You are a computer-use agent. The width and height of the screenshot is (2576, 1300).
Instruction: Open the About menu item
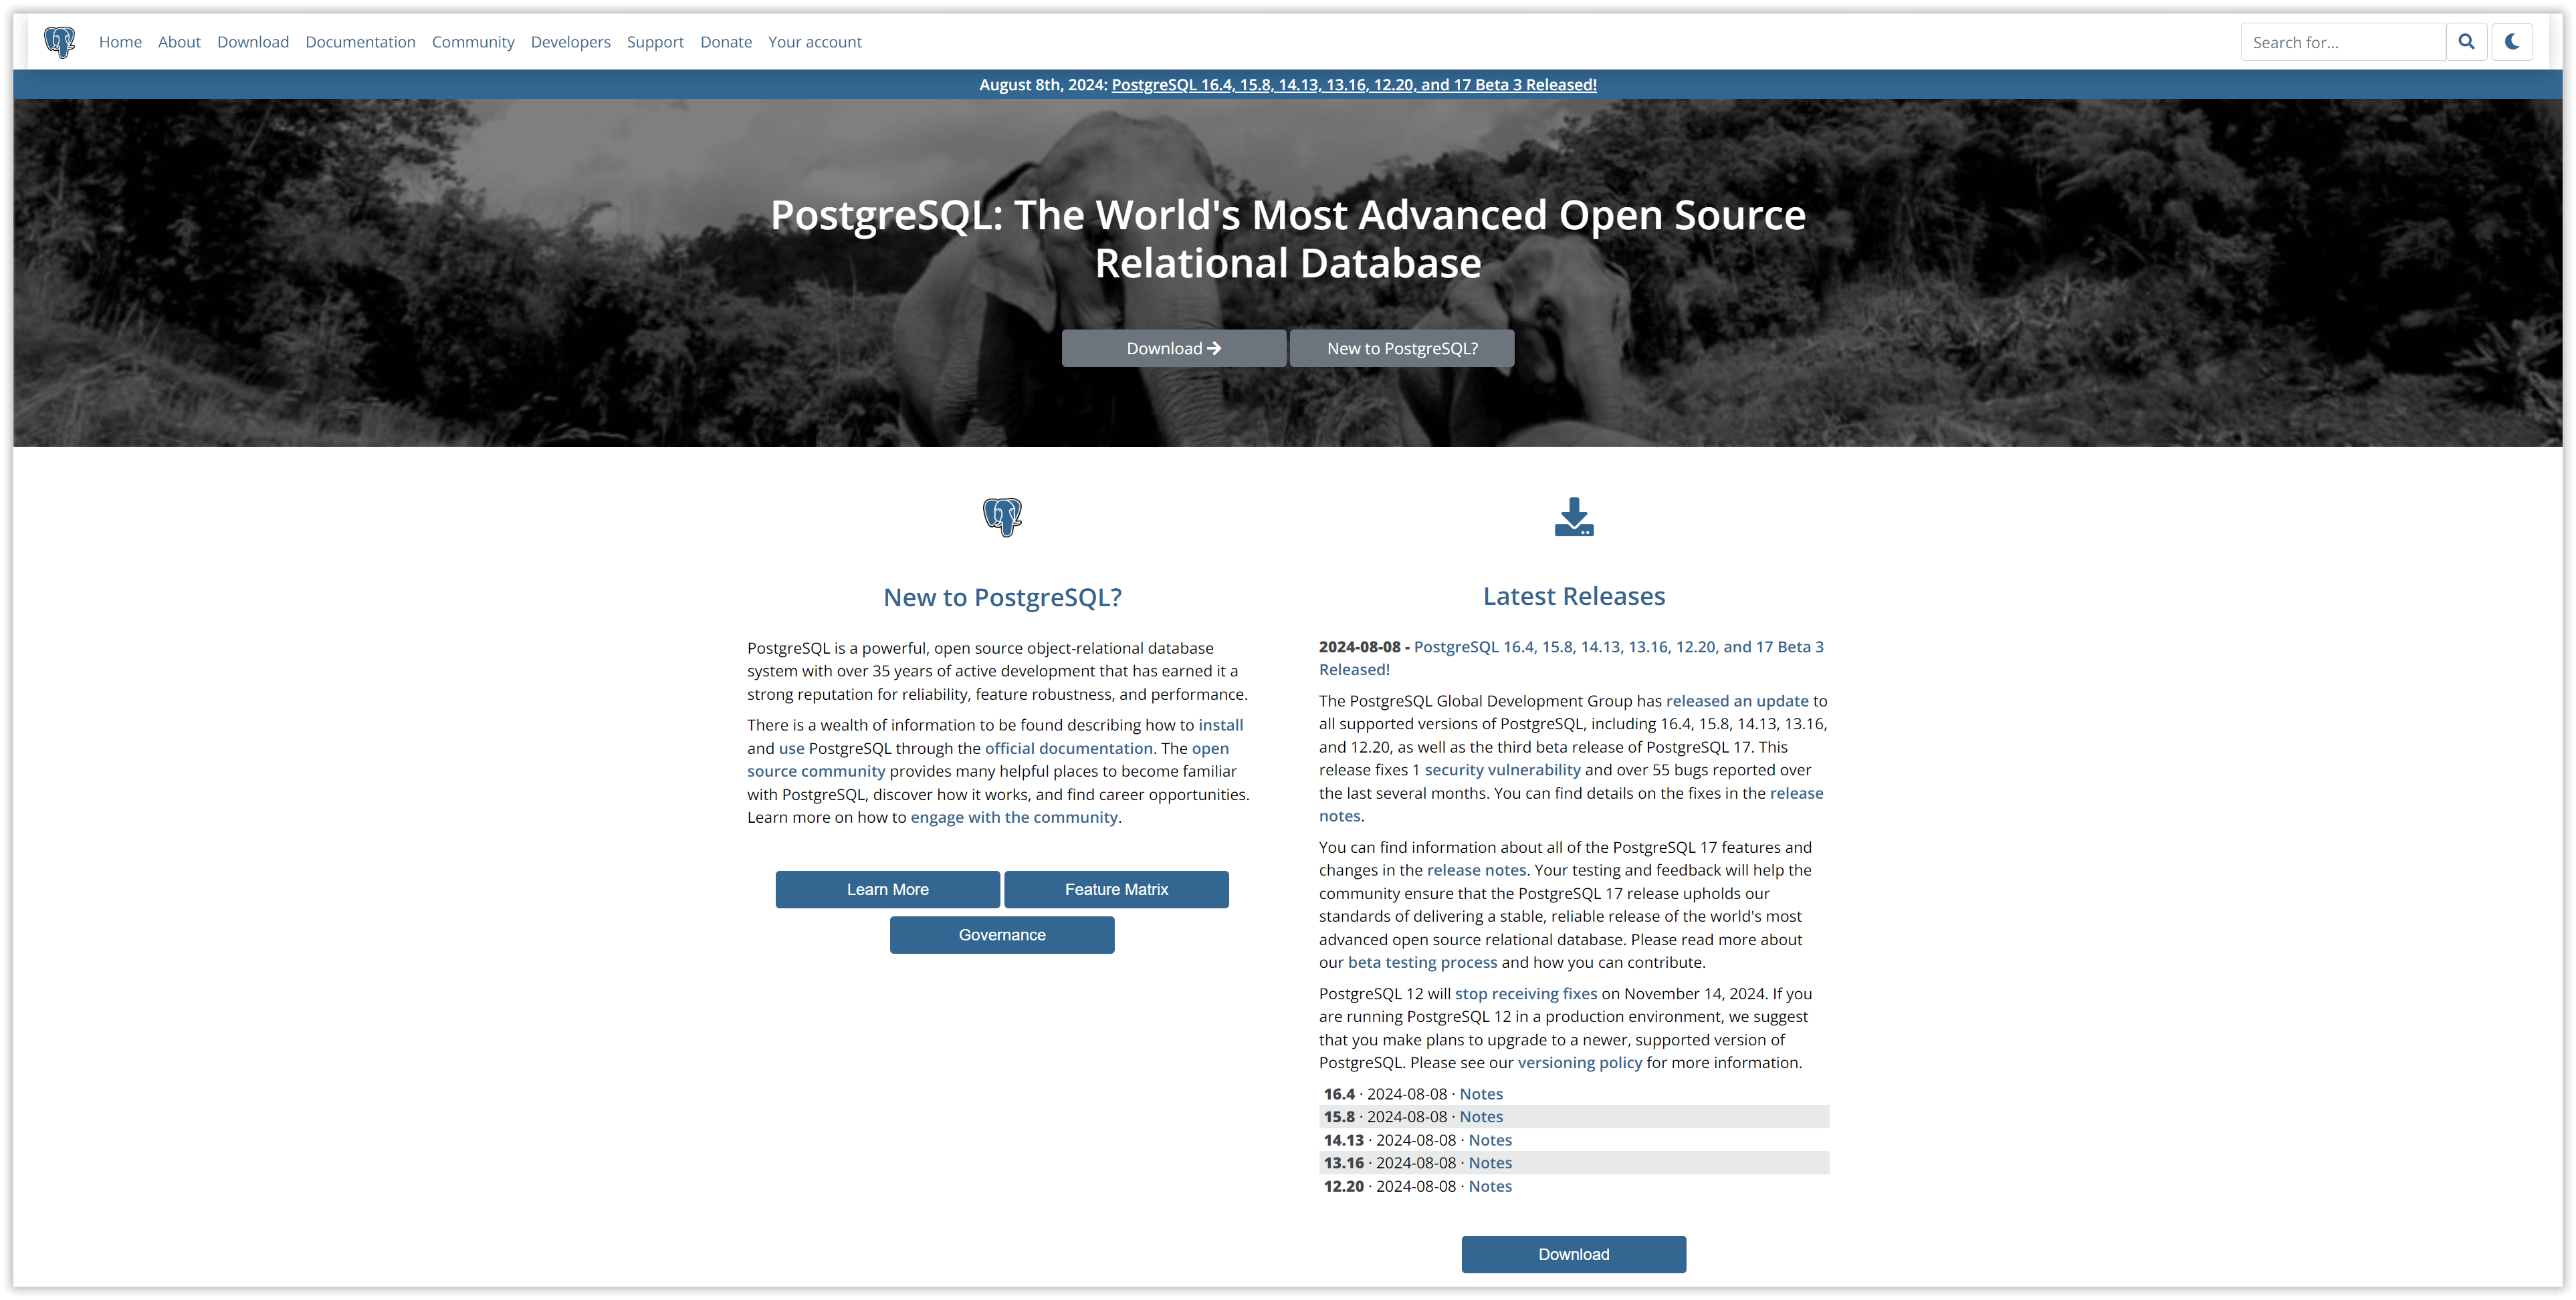point(179,41)
